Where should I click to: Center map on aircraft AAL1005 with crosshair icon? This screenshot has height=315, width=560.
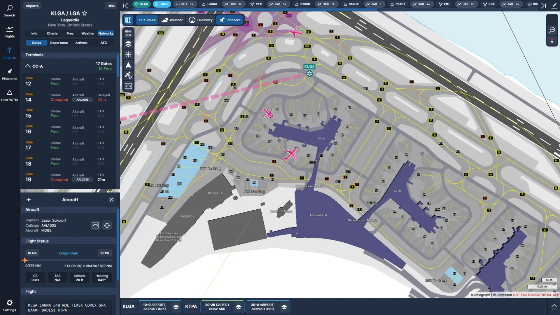click(107, 225)
